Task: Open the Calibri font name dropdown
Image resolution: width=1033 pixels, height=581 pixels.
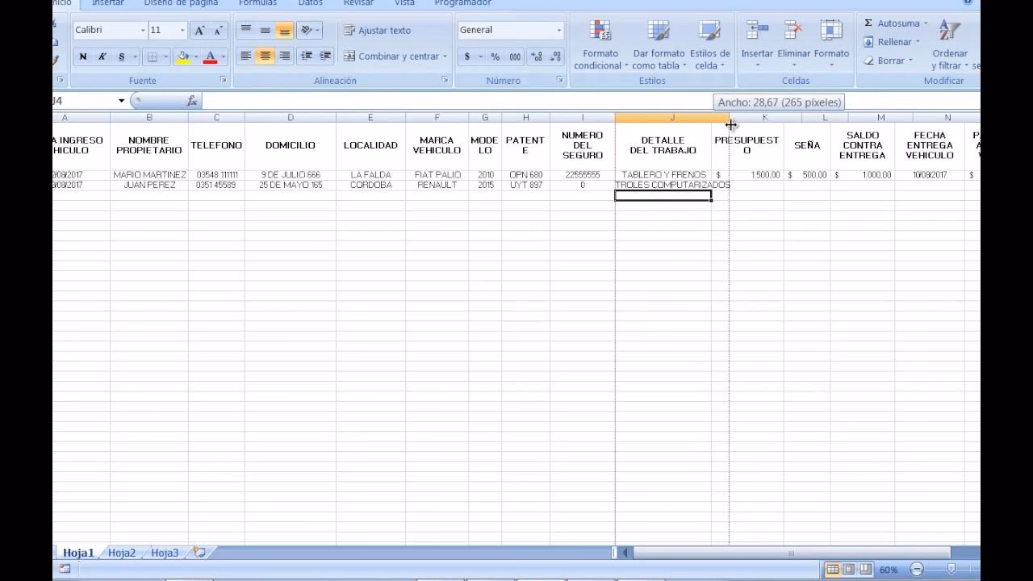Action: (143, 31)
